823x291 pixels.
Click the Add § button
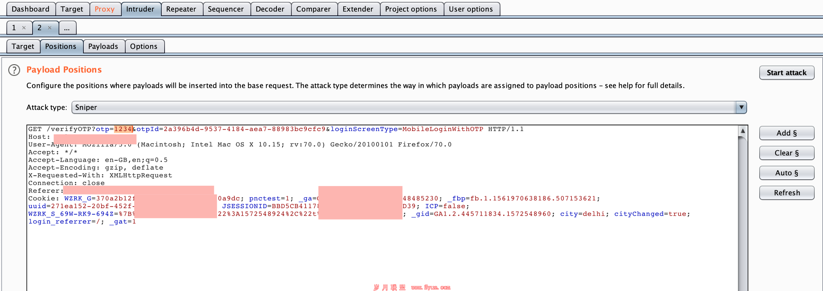coord(787,133)
